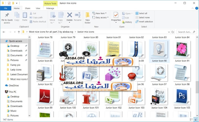Viewport: 199px width, 122px height.
Task: Select Quick access in navigation pane
Action: pos(14,41)
